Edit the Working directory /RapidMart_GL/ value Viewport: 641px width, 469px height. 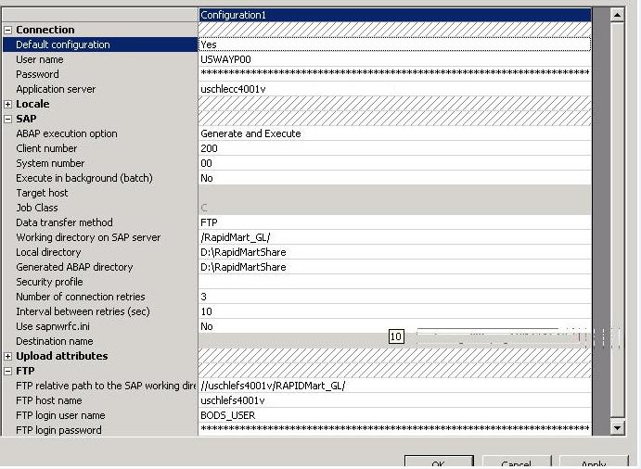pyautogui.click(x=395, y=237)
